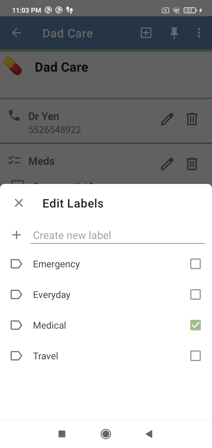Pin the Dad Care note
This screenshot has width=212, height=448.
(x=174, y=33)
